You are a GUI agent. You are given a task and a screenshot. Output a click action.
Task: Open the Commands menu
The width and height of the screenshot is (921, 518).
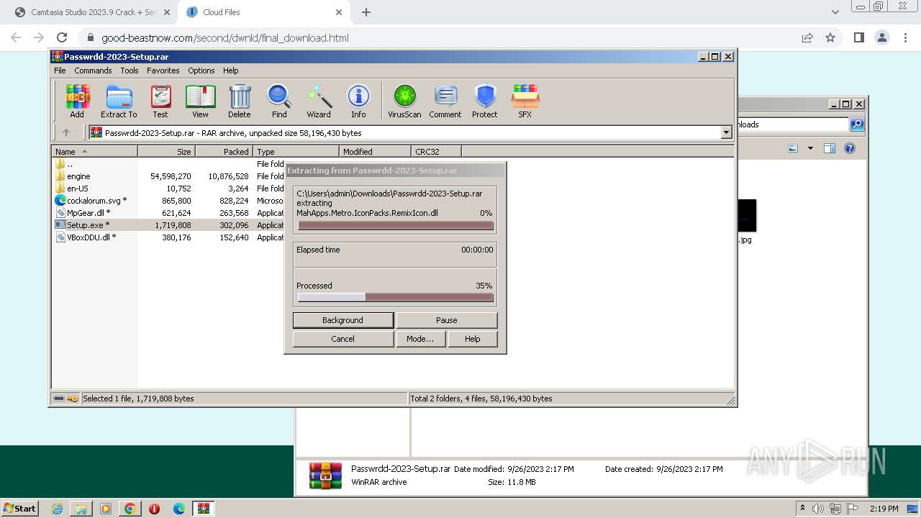pyautogui.click(x=93, y=71)
